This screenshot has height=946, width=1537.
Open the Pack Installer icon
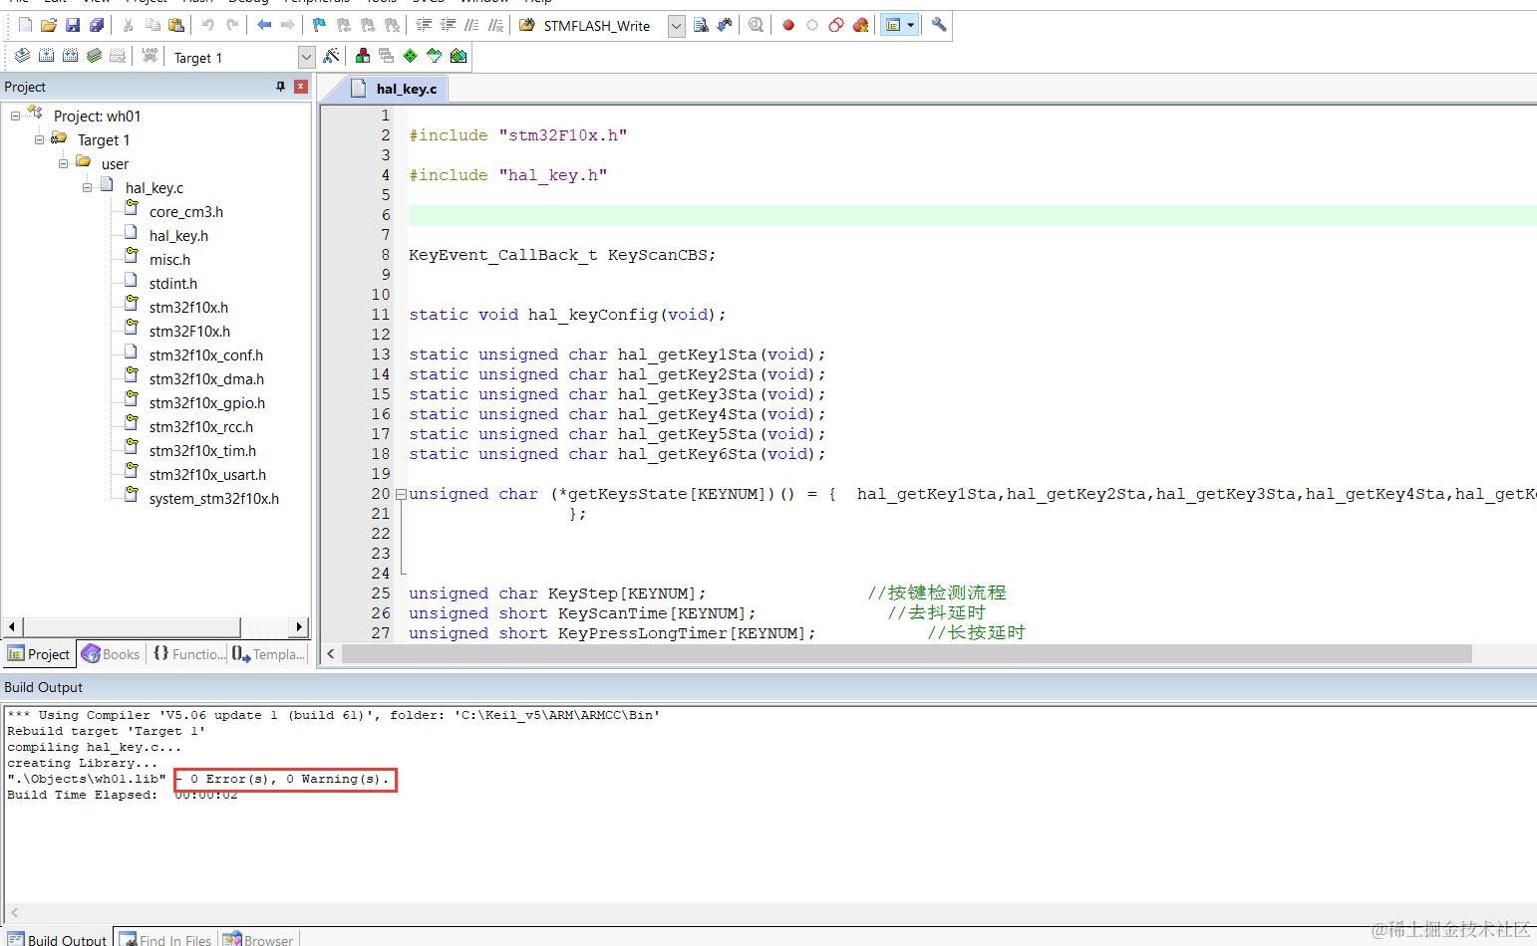point(459,56)
